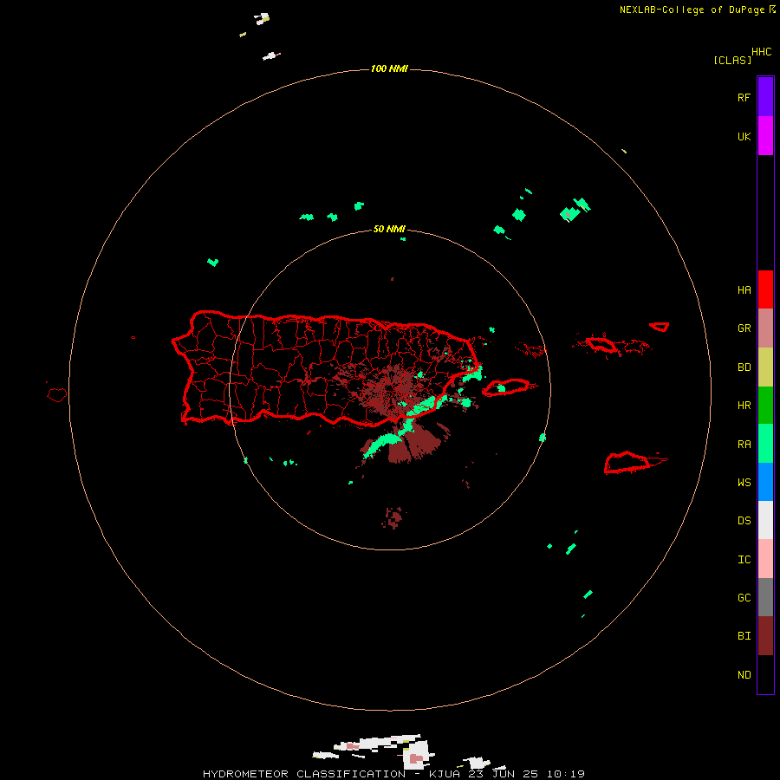Click the KJUA radar site identifier
Viewport: 780px width, 780px height.
[x=446, y=774]
